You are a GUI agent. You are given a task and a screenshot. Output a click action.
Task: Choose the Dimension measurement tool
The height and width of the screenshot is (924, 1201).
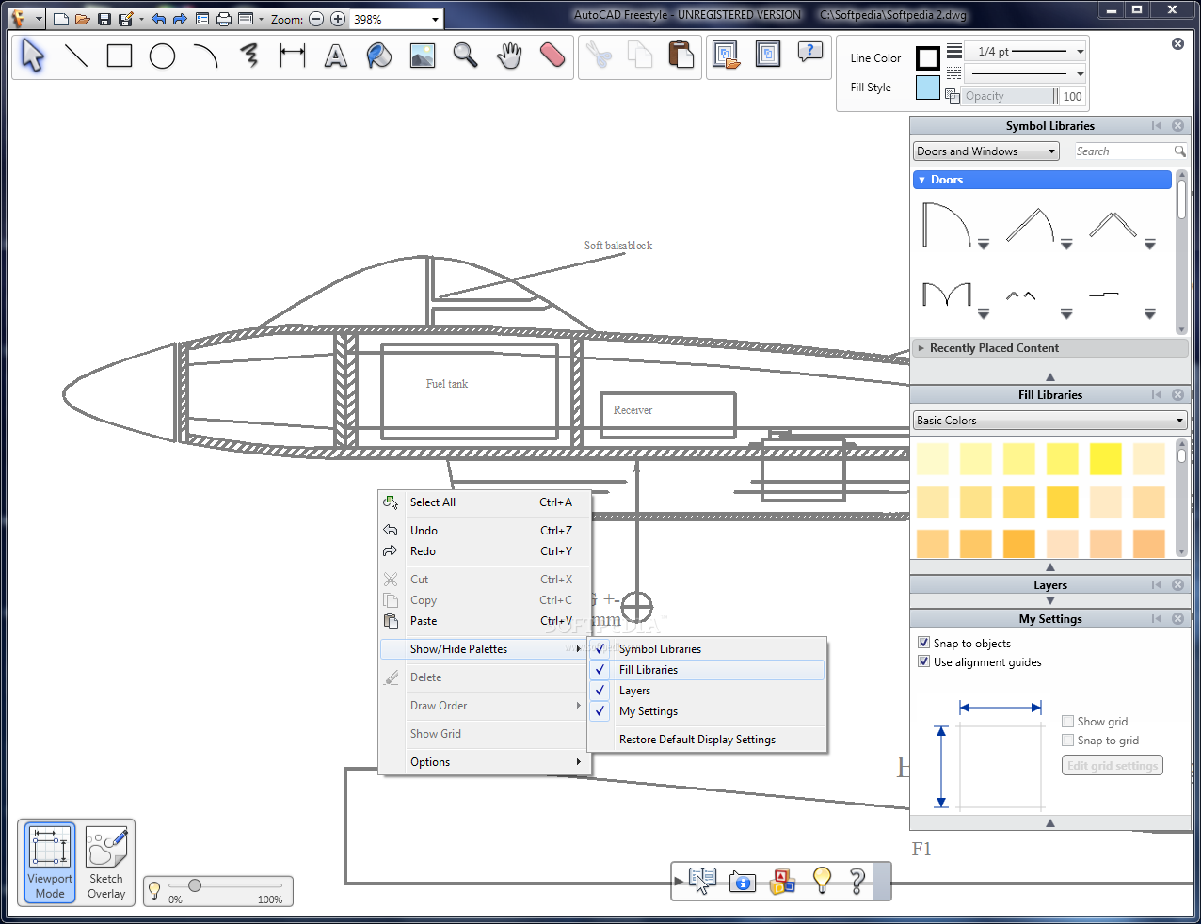pos(293,56)
